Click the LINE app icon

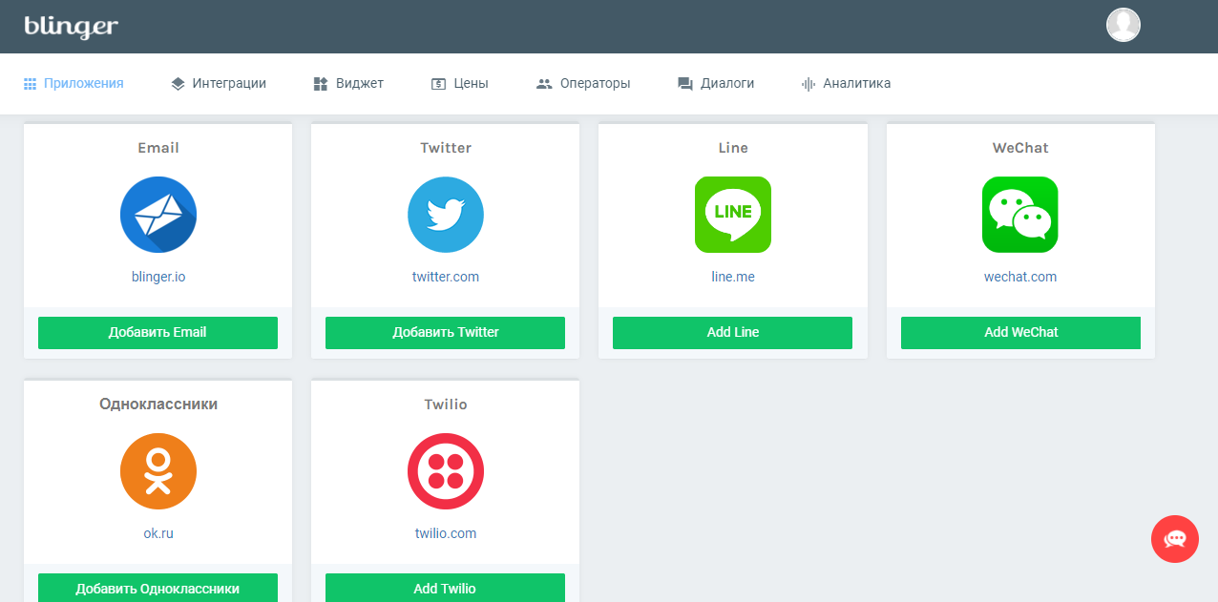[733, 215]
